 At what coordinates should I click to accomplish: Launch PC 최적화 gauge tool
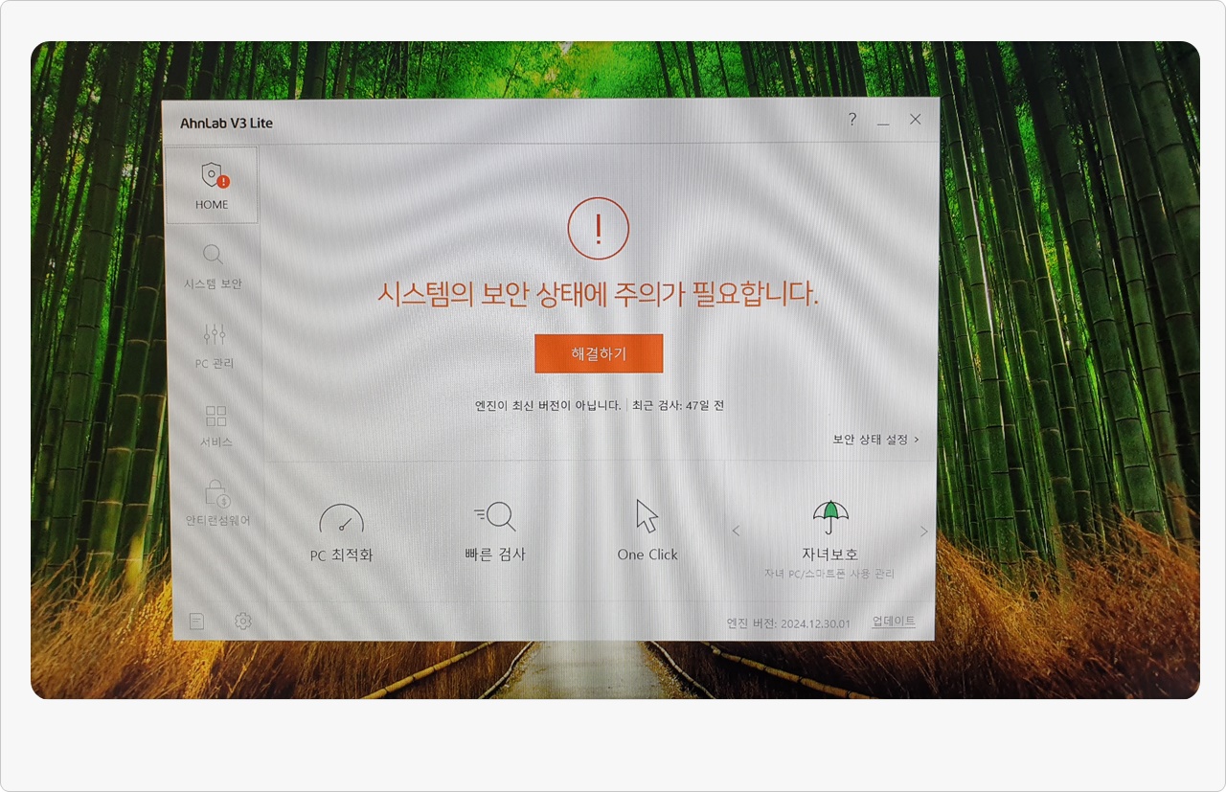(341, 533)
